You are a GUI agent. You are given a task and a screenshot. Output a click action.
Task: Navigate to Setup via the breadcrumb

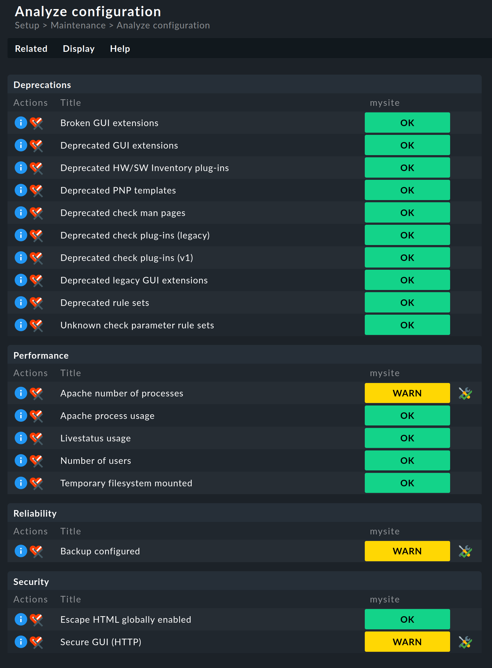point(27,25)
